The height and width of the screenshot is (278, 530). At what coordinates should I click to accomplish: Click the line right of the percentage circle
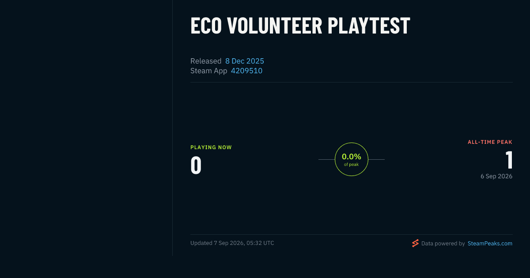click(x=376, y=159)
